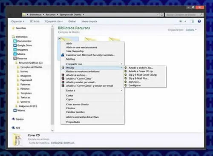This screenshot has height=156, width=213.
Task: Click the arrow after Recursos in breadcrumb
Action: pyautogui.click(x=58, y=14)
